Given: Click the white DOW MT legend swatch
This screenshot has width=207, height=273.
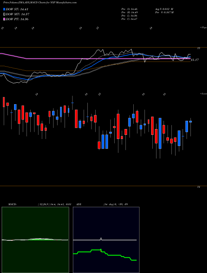Looking at the screenshot, I should [x=4, y=14].
